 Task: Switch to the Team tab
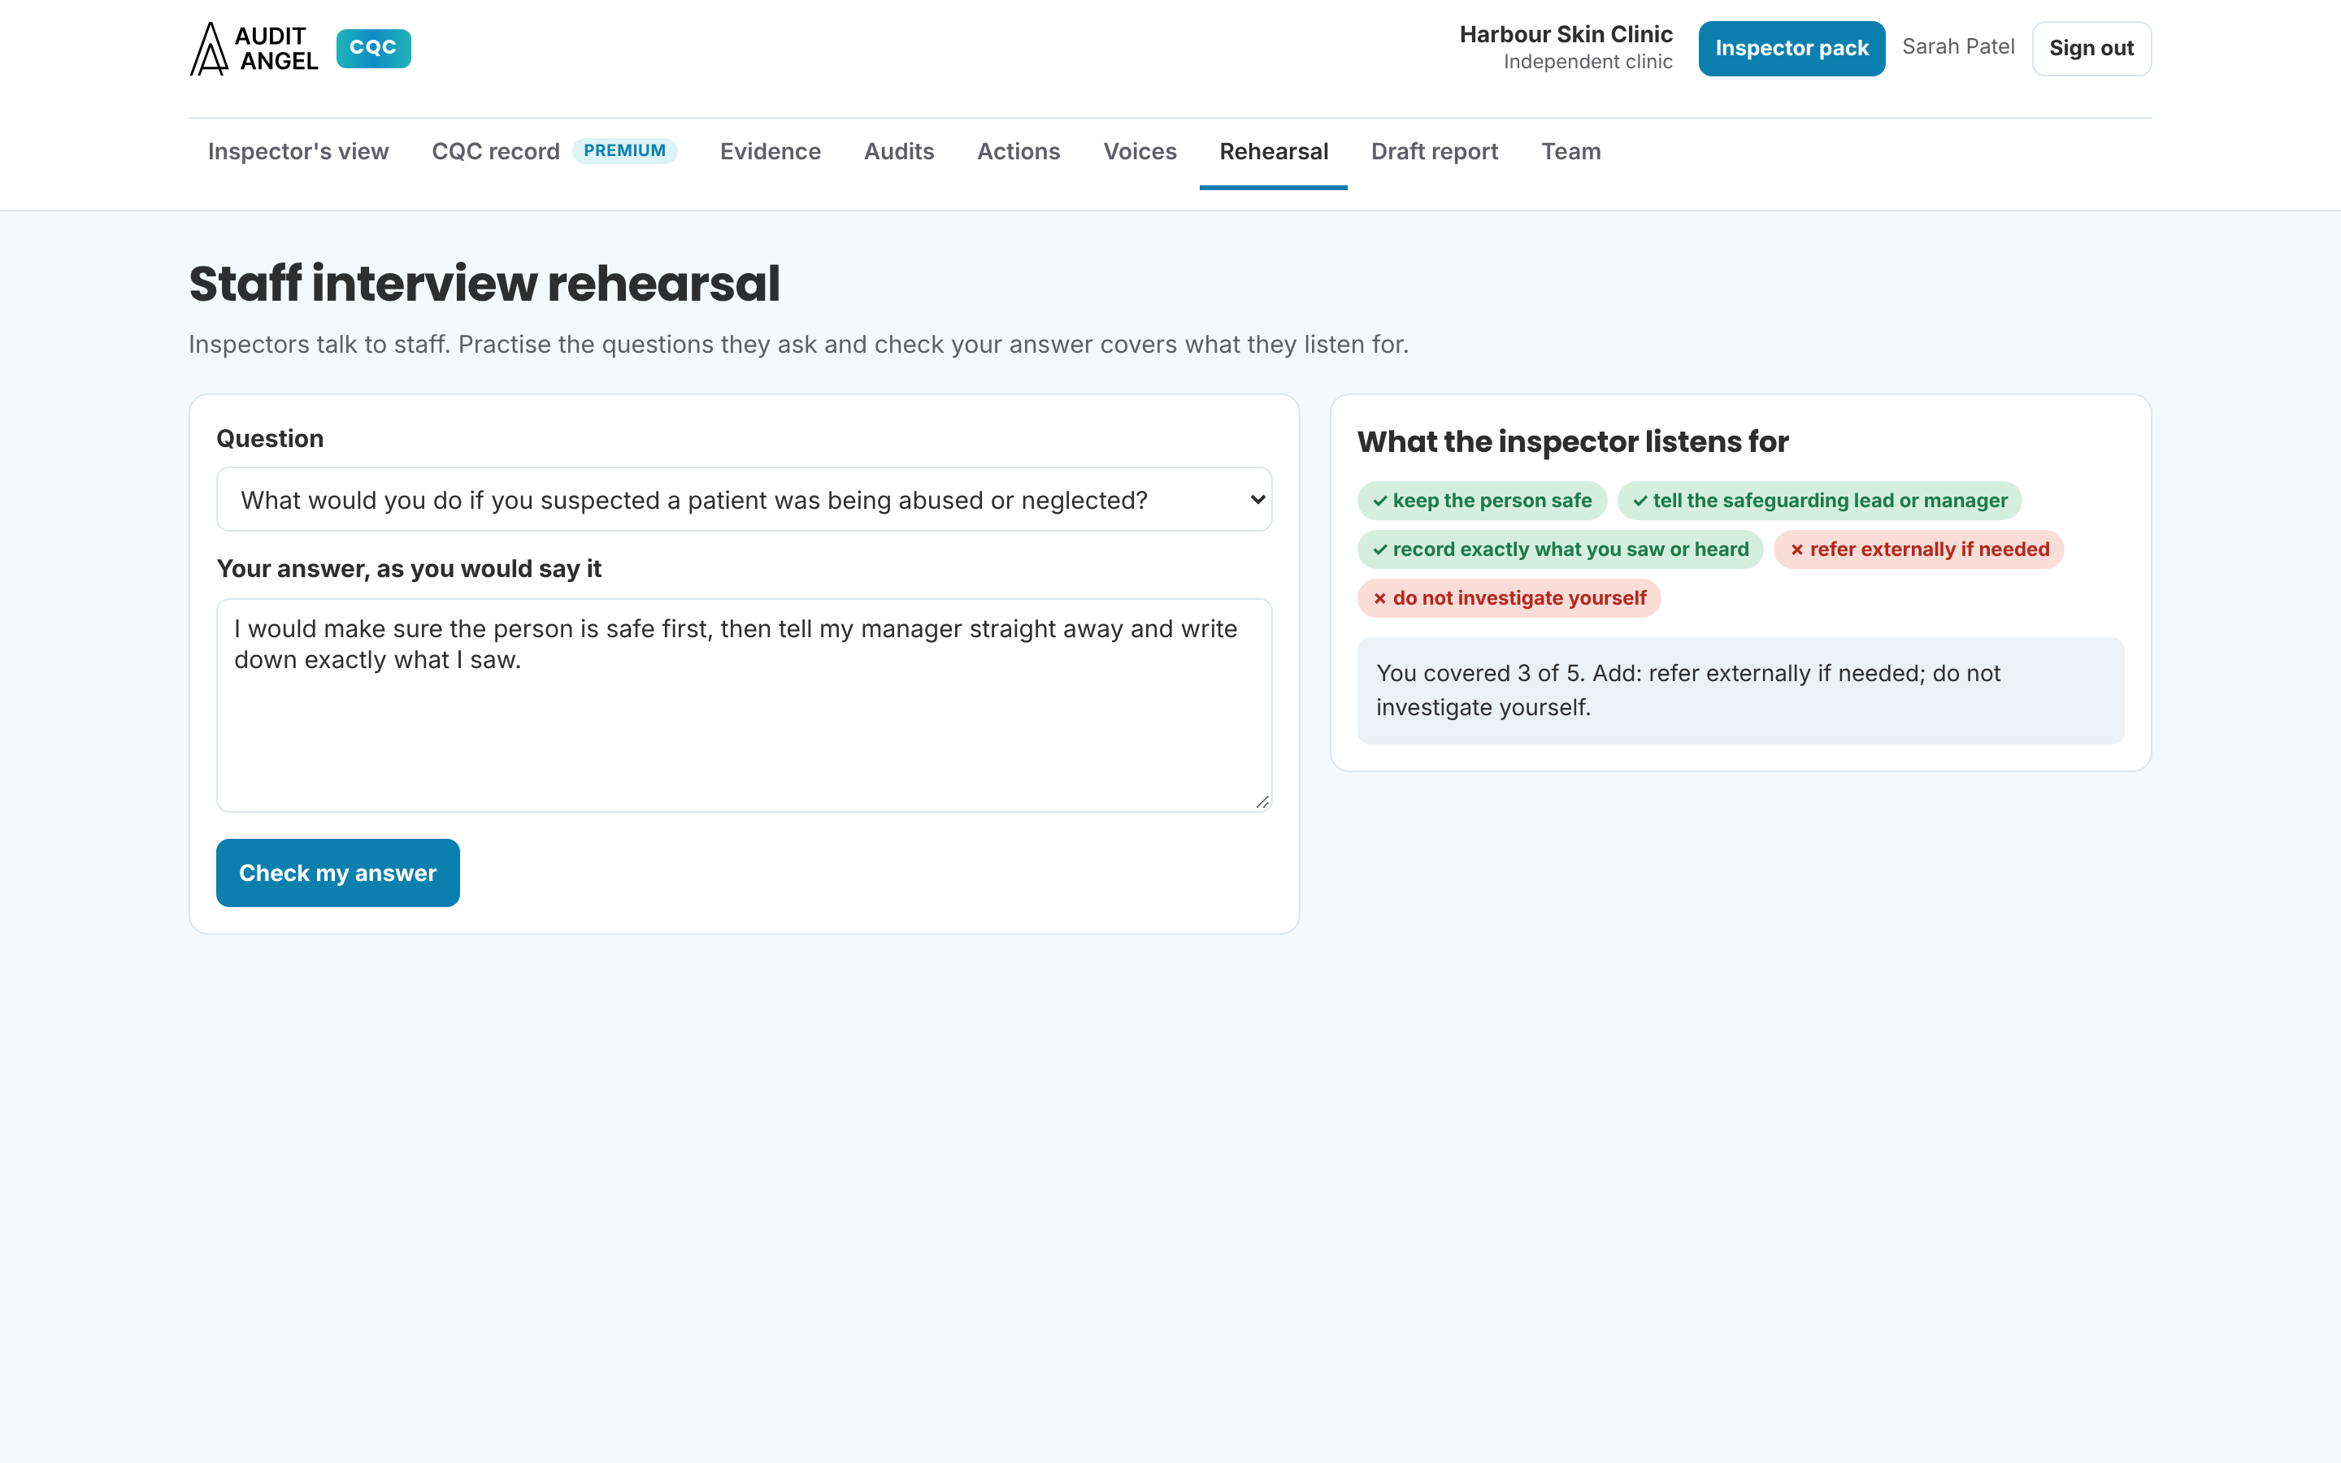(1571, 152)
